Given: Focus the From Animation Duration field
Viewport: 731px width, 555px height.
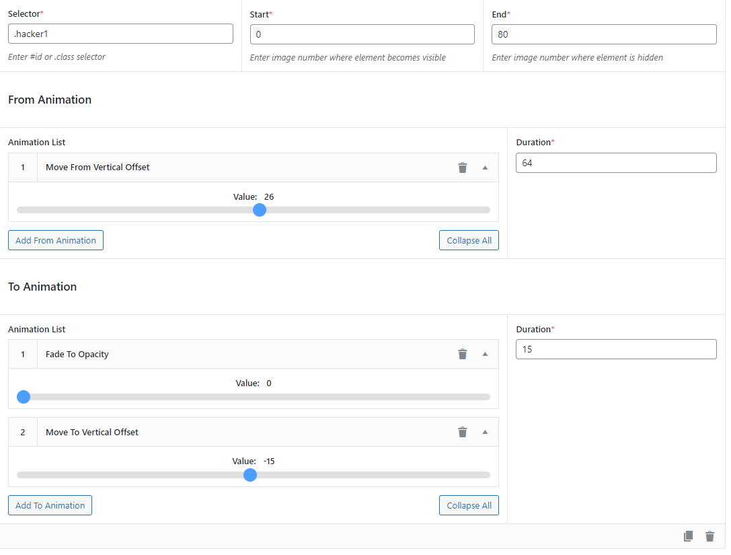Looking at the screenshot, I should [616, 163].
